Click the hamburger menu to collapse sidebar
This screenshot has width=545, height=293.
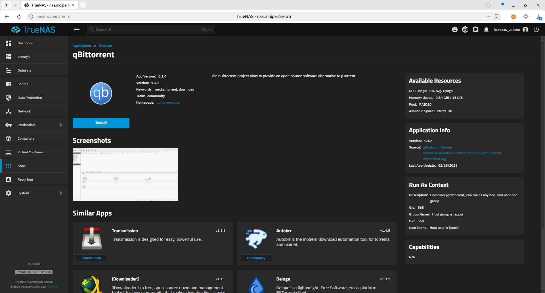(x=77, y=30)
